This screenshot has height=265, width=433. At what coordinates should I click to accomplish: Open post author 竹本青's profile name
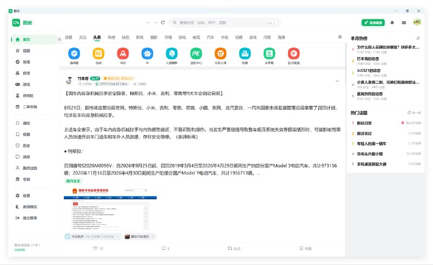click(x=83, y=78)
